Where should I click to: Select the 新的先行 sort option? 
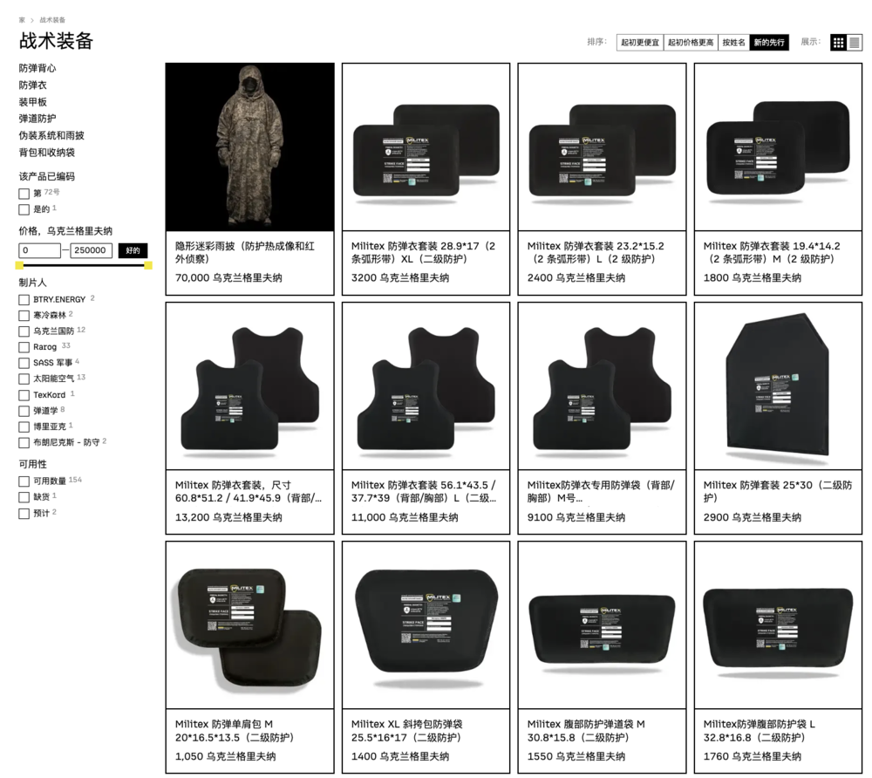coord(769,42)
